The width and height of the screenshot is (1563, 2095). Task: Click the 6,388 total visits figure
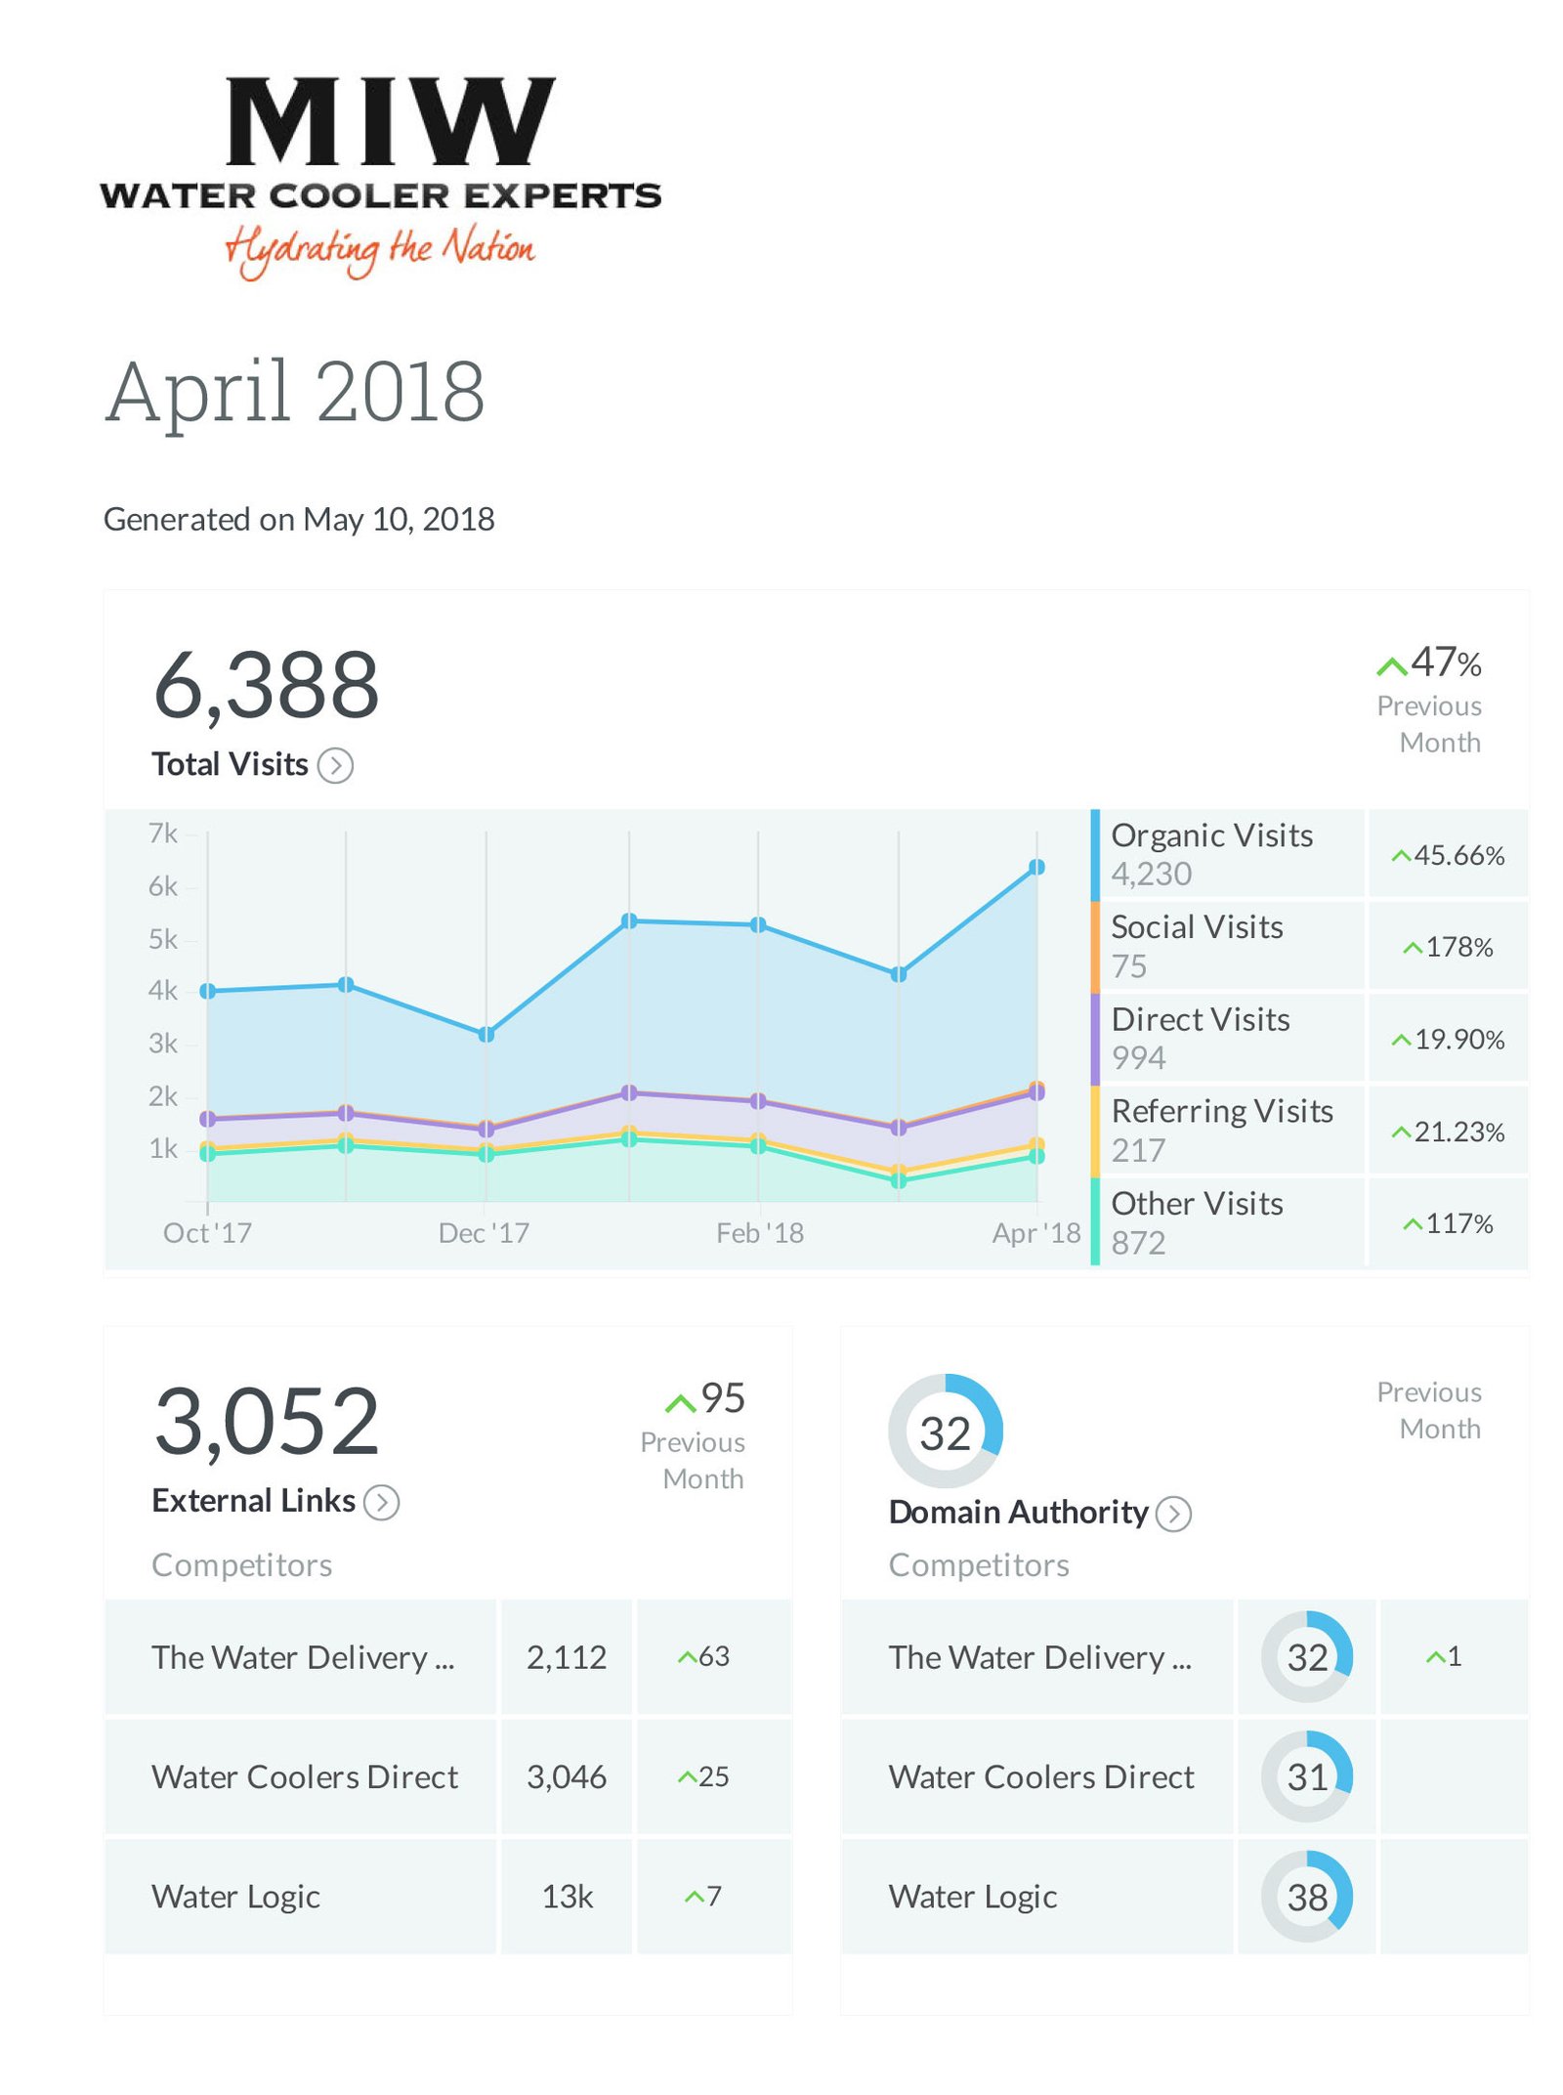(x=266, y=687)
